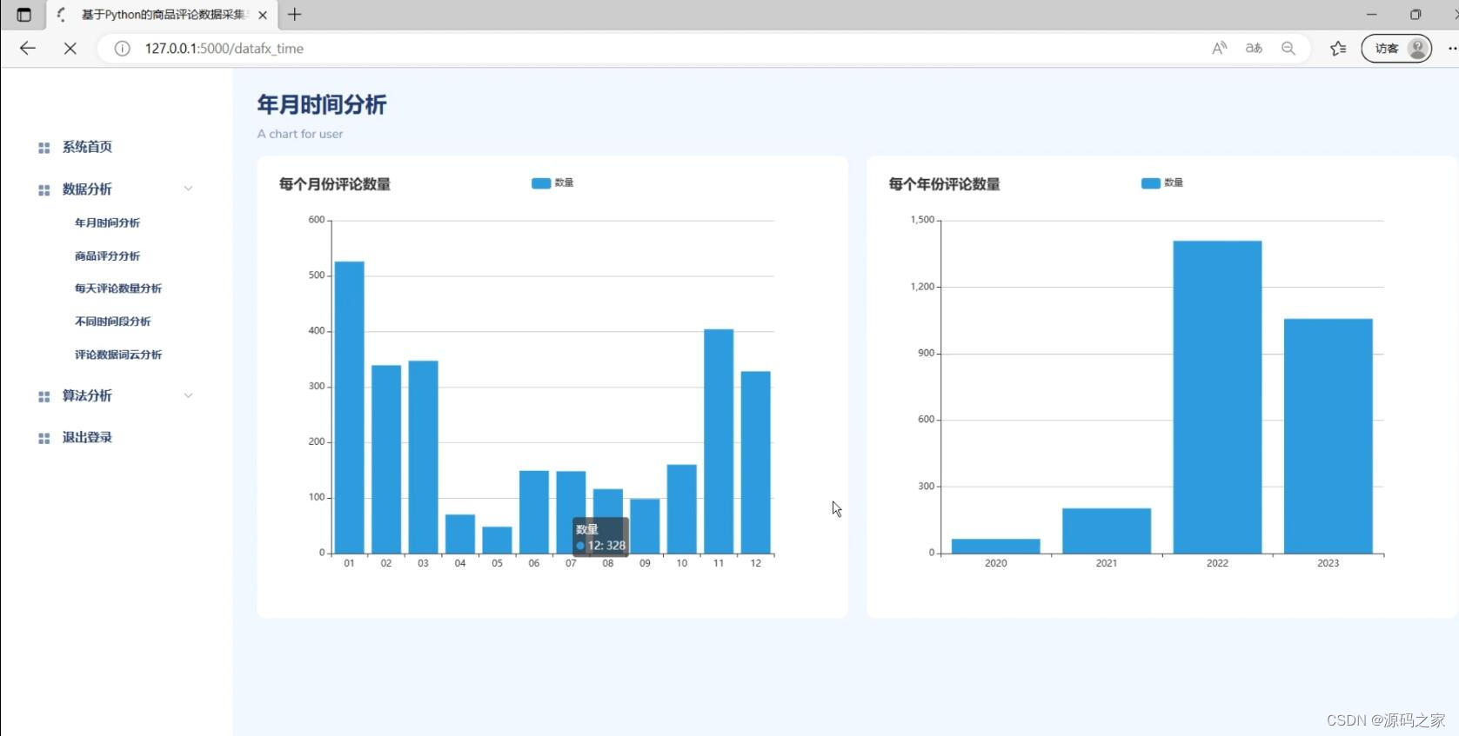Open 不同时间段分析 submenu link
Screen dimensions: 1459x736
[x=112, y=321]
